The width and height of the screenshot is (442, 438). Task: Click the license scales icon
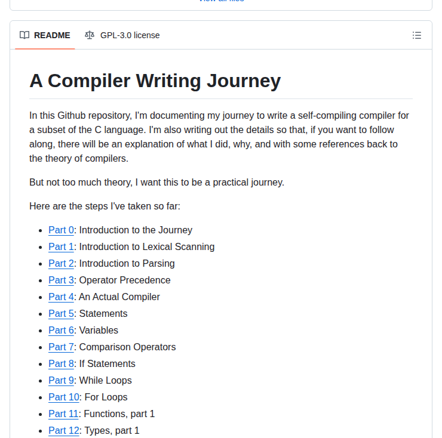[x=90, y=35]
